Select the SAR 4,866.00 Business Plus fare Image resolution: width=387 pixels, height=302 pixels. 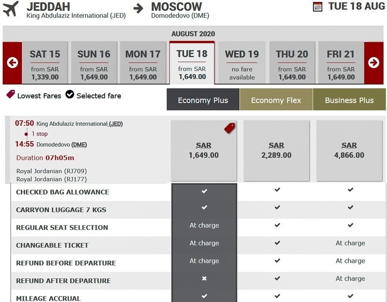coord(349,150)
